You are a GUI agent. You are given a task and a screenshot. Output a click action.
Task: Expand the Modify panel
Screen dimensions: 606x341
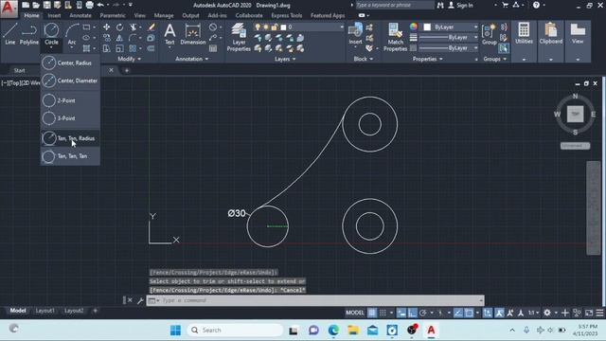(130, 59)
